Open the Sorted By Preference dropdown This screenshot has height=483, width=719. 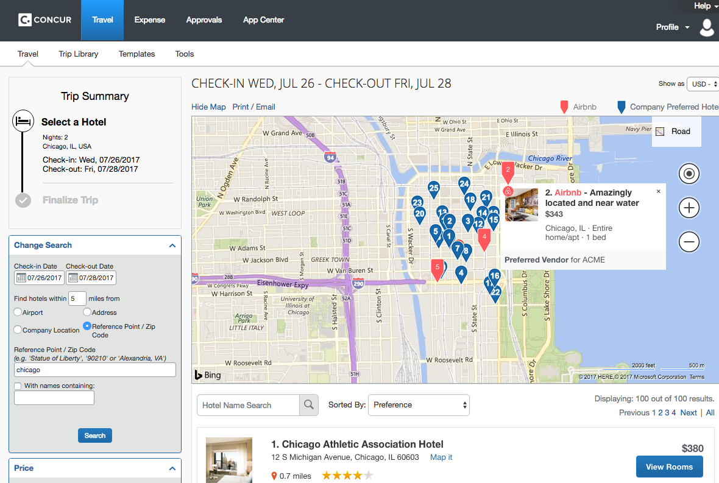tap(419, 405)
